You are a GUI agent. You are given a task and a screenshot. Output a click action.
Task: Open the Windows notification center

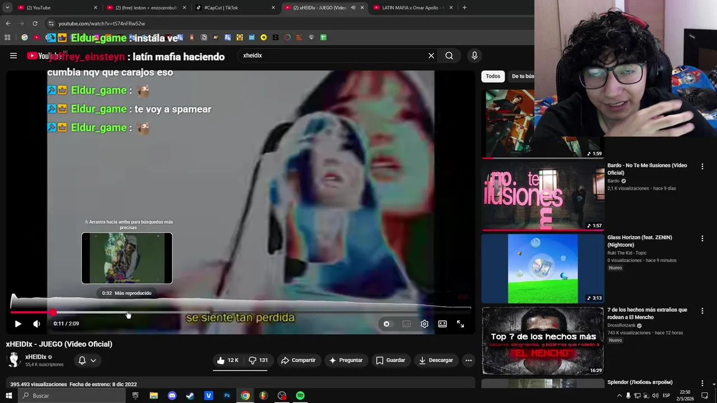coord(705,396)
